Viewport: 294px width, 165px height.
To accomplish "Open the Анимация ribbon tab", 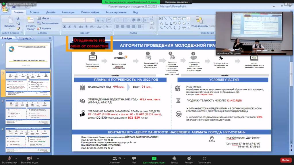I will (x=68, y=12).
